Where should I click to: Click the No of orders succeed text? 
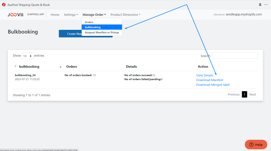coord(140,75)
